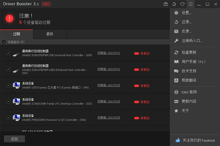The width and height of the screenshot is (220, 146).
Task: Click the star icon beside 关于
Action: [x=176, y=111]
